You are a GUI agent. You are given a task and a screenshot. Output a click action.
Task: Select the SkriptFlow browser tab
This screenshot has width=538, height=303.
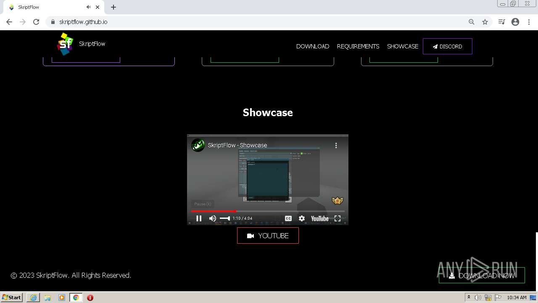click(53, 7)
